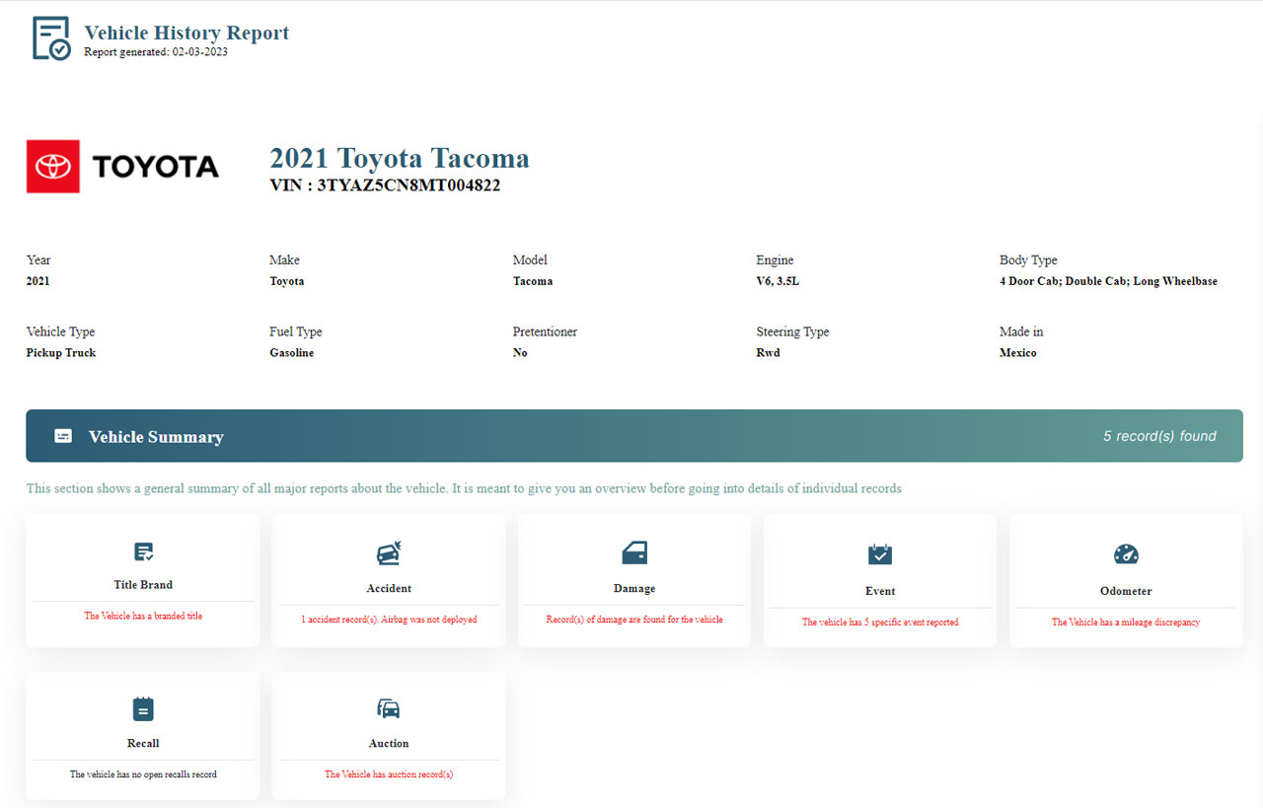
Task: Click the Toyota logo image
Action: [122, 166]
